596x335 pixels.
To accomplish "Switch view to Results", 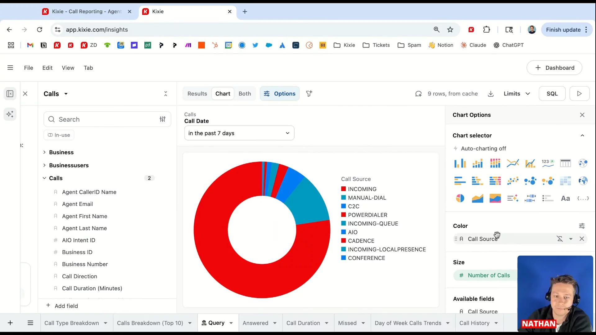I will click(197, 94).
